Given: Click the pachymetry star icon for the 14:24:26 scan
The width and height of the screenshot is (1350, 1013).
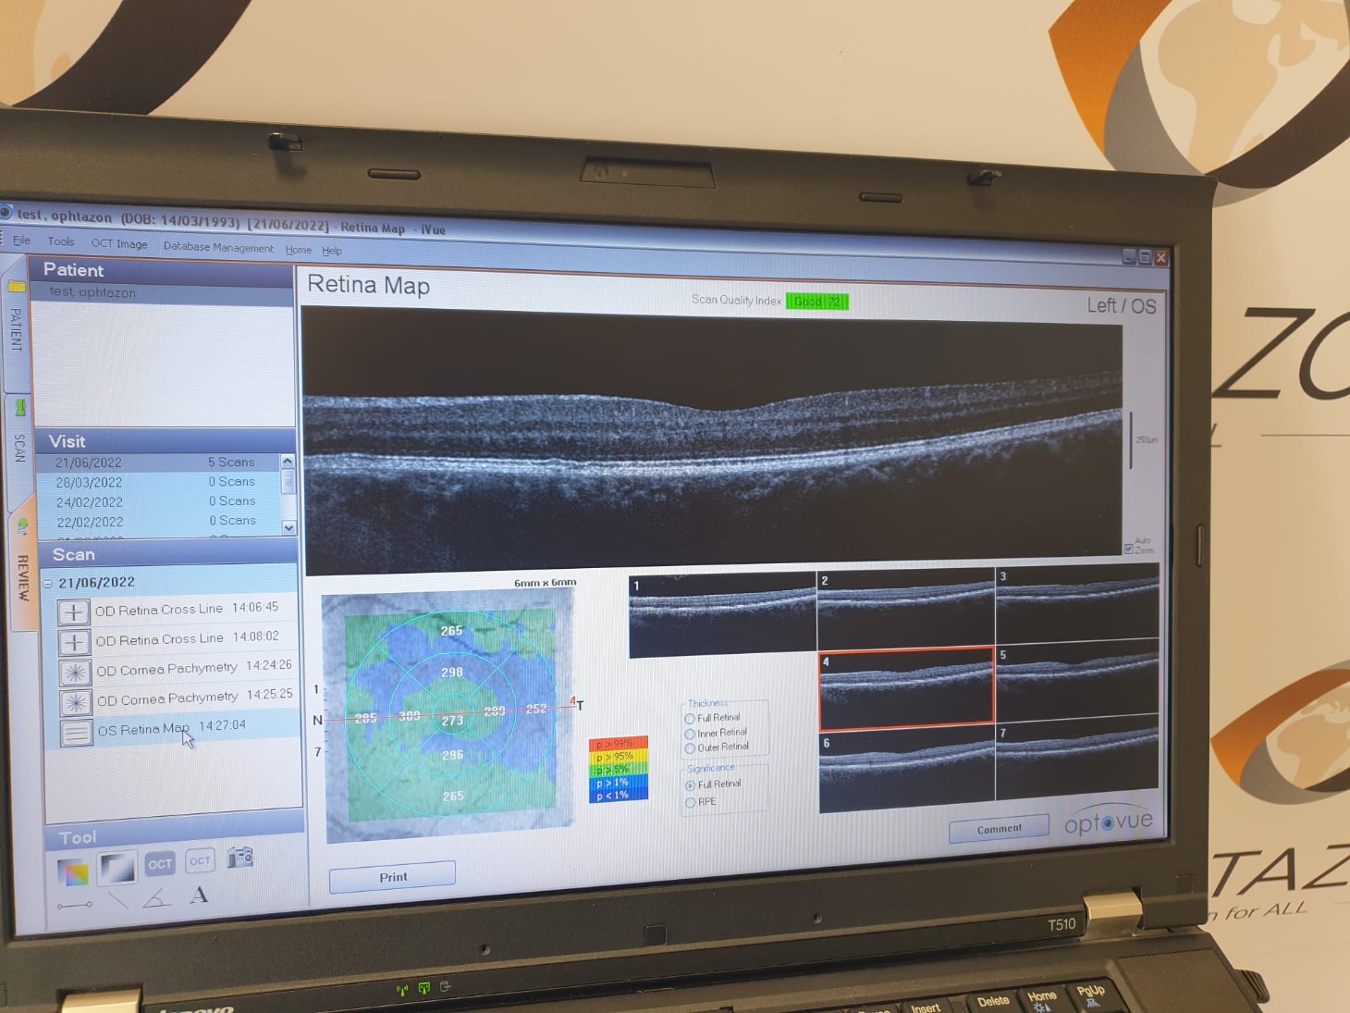Looking at the screenshot, I should point(75,673).
